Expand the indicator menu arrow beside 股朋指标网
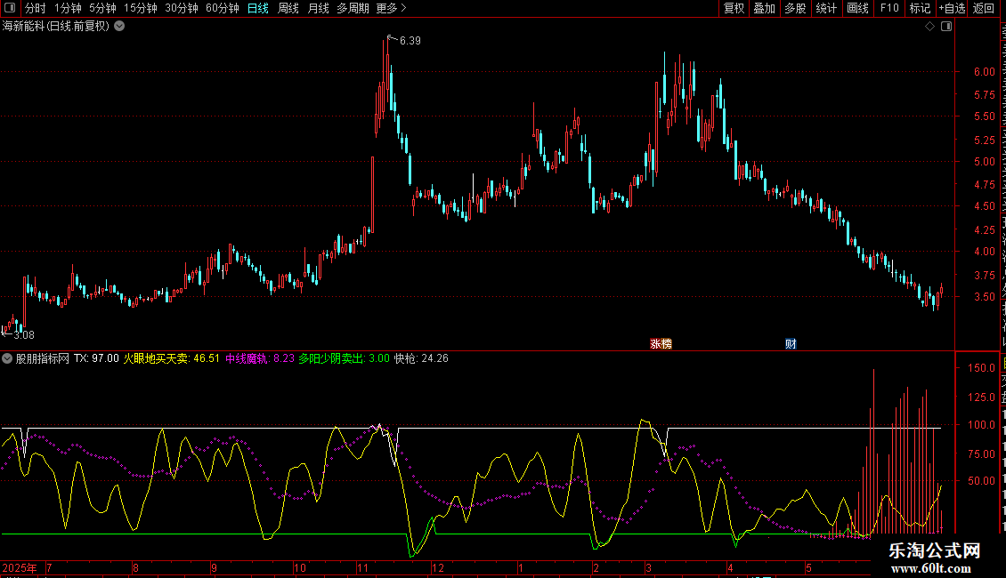 tap(7, 359)
